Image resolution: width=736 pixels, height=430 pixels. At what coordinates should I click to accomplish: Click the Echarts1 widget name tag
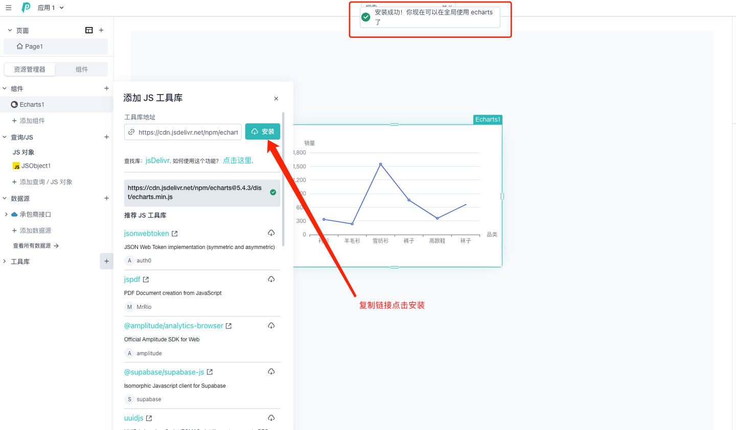click(488, 120)
